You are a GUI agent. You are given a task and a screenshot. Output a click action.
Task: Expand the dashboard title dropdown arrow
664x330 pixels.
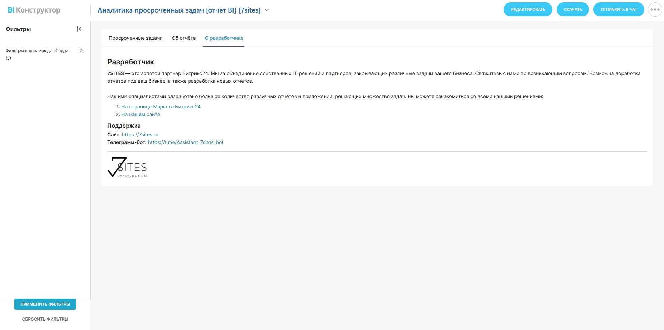267,10
